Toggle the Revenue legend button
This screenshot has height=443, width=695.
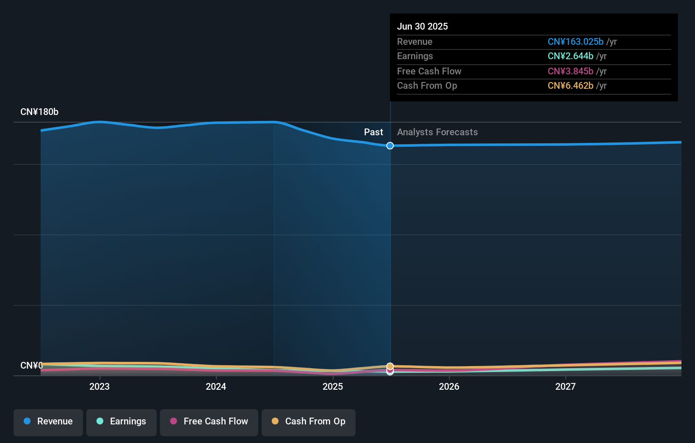coord(48,422)
